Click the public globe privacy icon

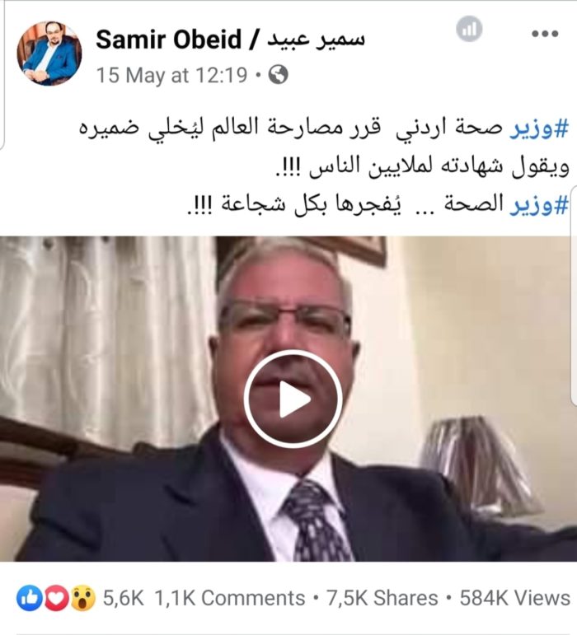coord(279,74)
